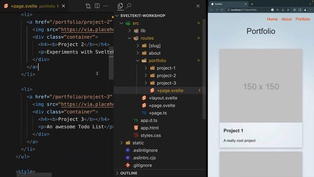Viewport: 314px width, 177px height.
Task: Click the src folder icon
Action: point(128,23)
